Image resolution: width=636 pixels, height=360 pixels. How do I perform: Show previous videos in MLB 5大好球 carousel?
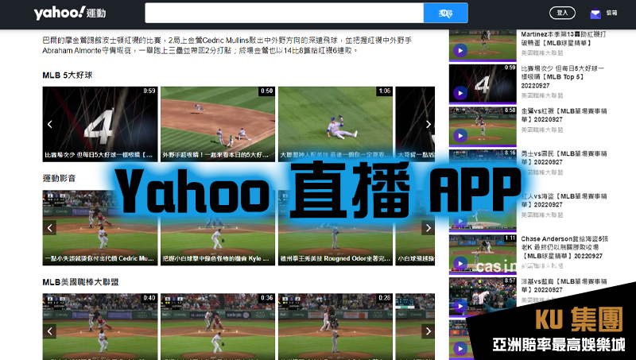pos(49,124)
